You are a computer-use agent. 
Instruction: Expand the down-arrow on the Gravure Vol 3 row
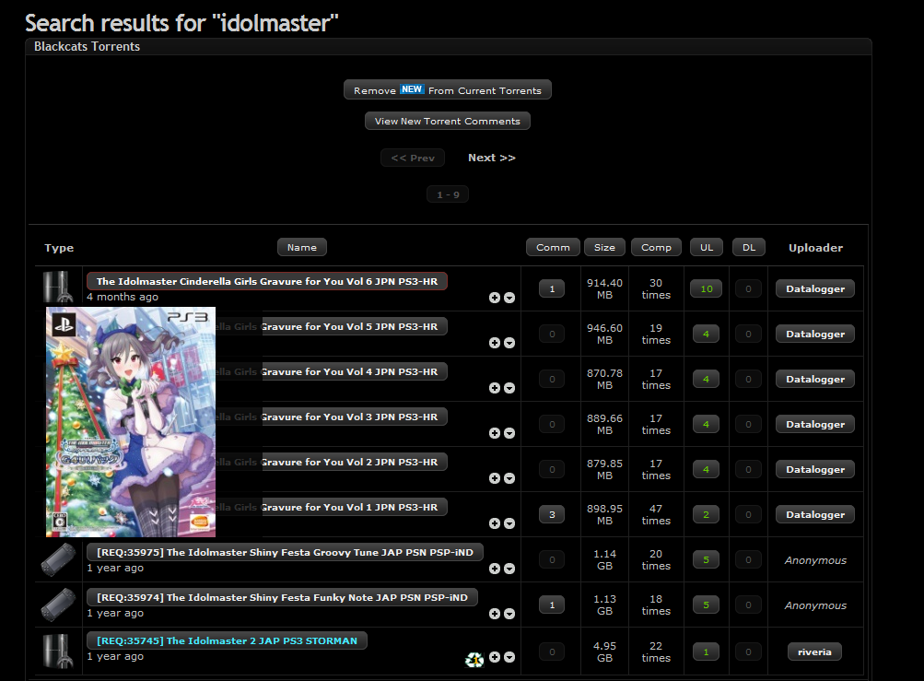point(509,433)
